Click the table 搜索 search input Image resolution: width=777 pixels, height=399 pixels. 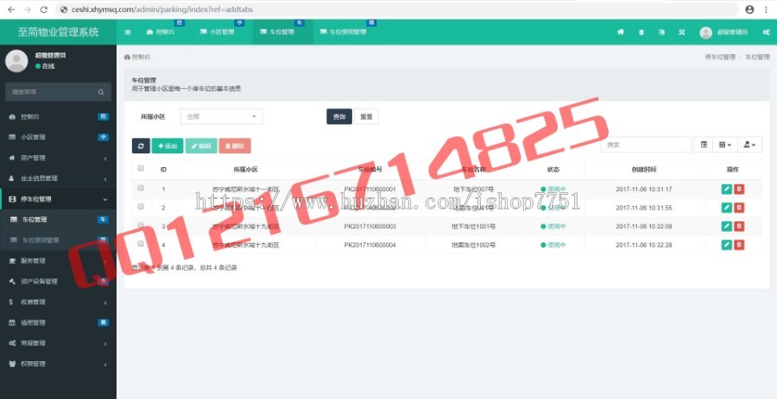(x=646, y=145)
